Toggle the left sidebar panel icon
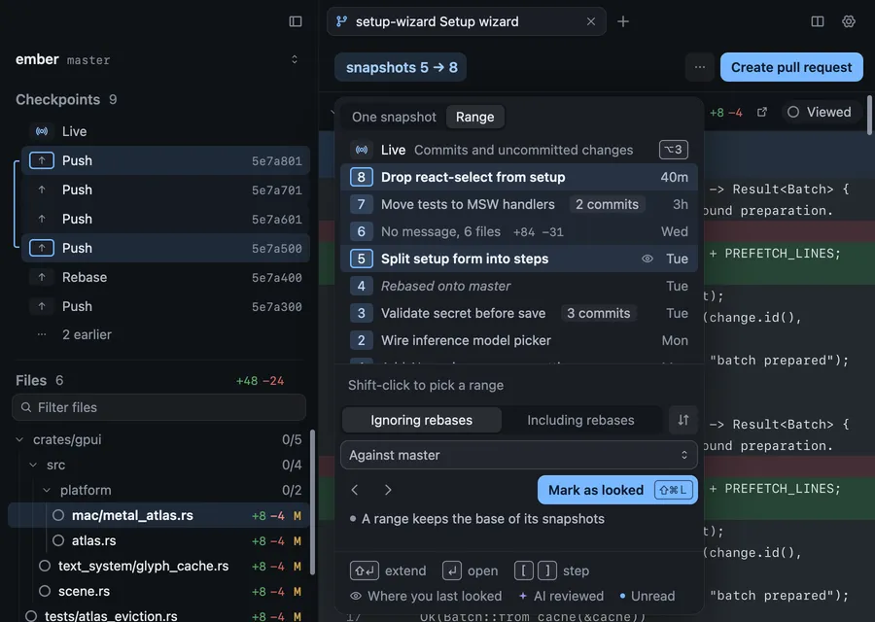875x622 pixels. click(x=296, y=21)
